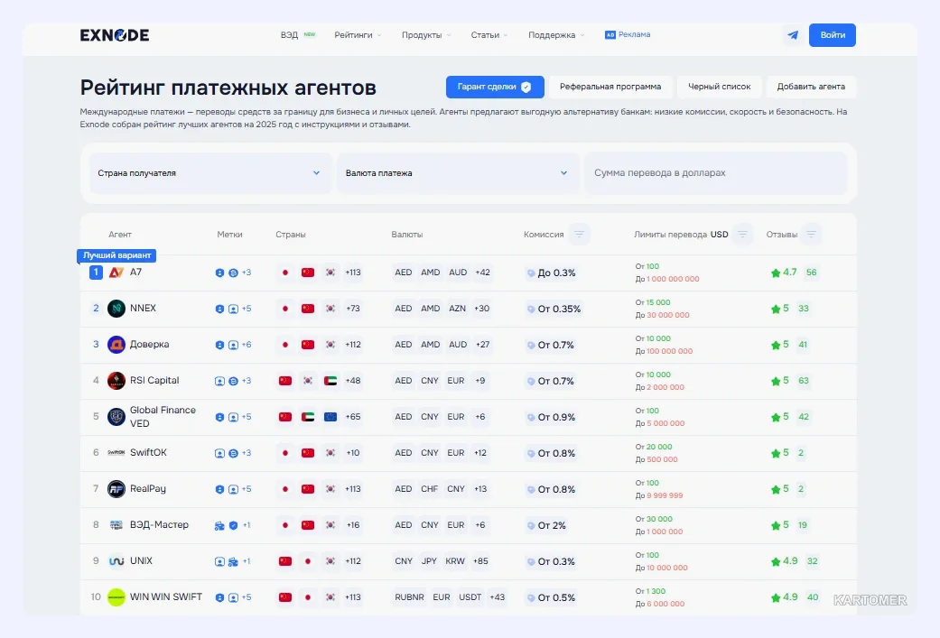
Task: Click the USDT currency tag for WIN WIN SWIFT
Action: click(470, 597)
